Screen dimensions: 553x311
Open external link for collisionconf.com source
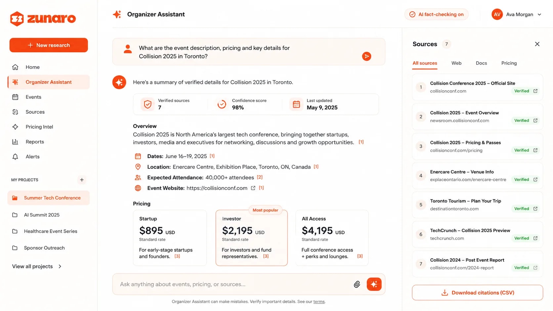[535, 91]
